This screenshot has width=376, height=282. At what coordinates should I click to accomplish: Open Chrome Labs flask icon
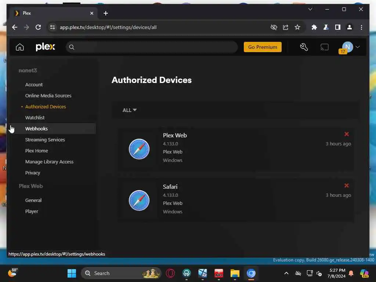(326, 27)
